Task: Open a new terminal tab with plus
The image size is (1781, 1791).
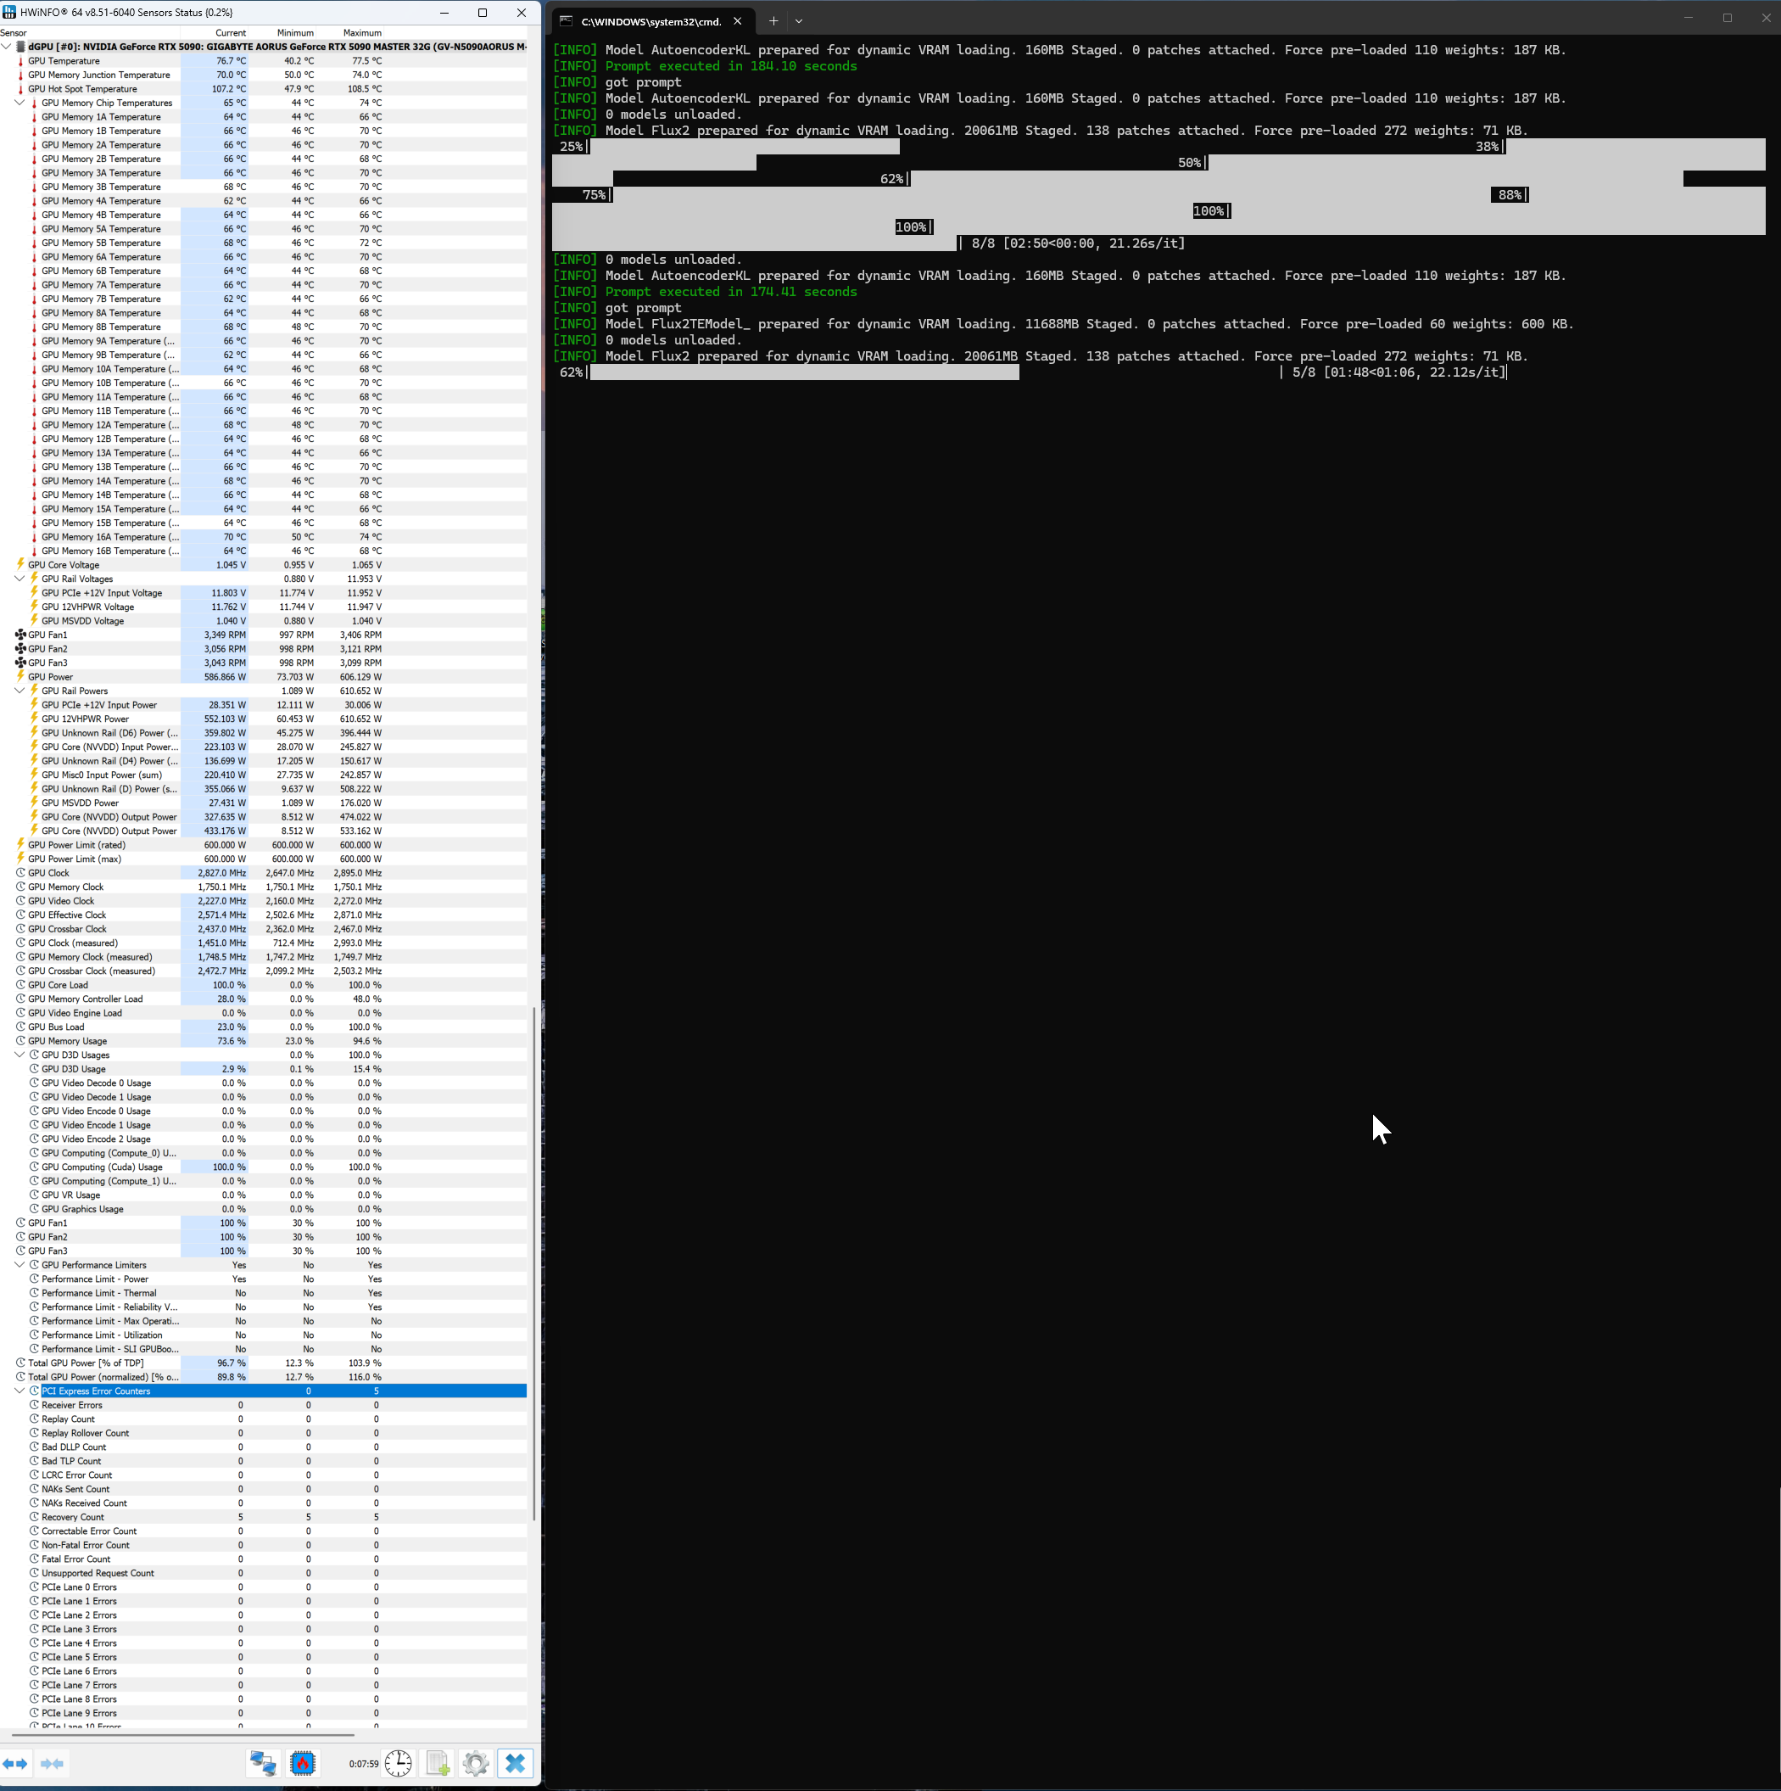Action: [x=773, y=20]
